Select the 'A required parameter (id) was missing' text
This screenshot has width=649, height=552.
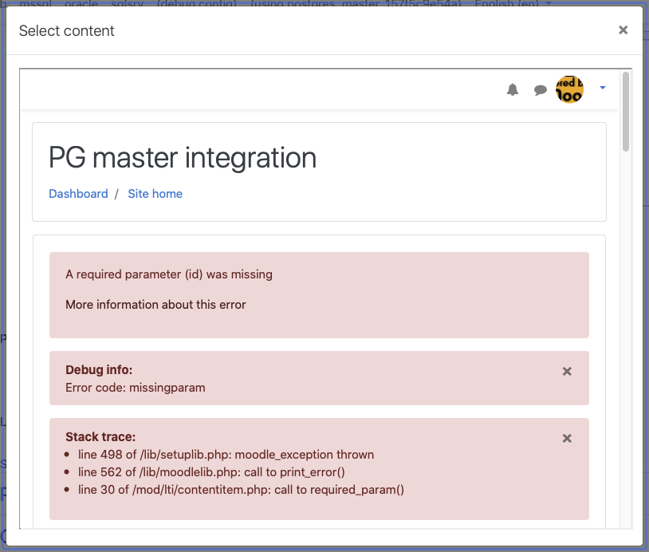point(169,274)
